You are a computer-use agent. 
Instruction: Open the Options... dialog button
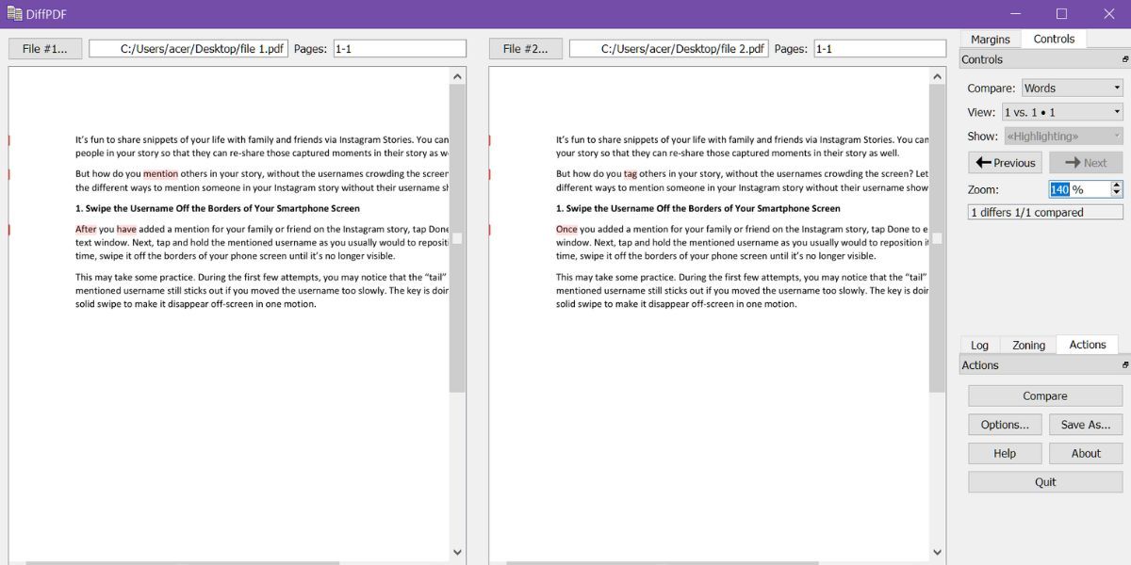[x=1005, y=425]
